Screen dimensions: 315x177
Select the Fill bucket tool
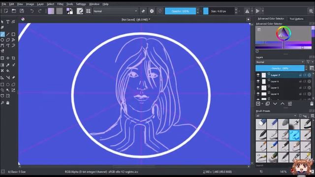coord(8,71)
